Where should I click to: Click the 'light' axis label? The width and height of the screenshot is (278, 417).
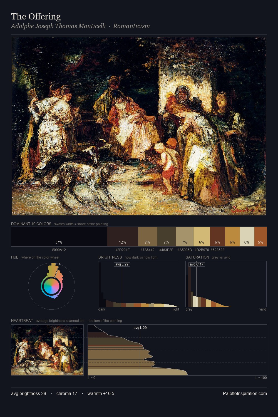pos(176,309)
